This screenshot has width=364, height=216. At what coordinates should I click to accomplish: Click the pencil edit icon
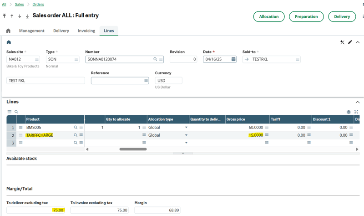point(350,42)
